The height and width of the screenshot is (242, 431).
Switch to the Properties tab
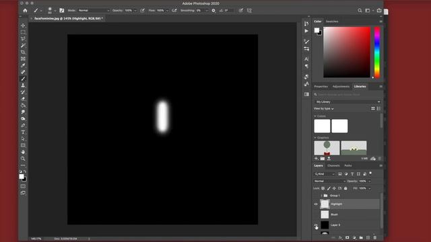pos(321,87)
